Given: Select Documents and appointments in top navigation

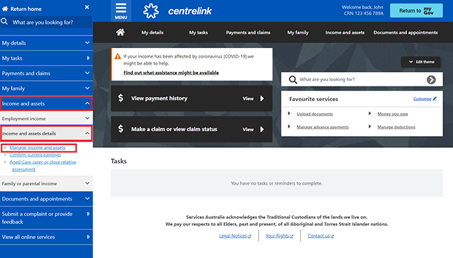Looking at the screenshot, I should click(406, 32).
